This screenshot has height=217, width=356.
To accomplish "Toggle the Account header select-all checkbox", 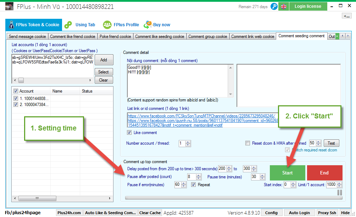I will click(16, 91).
